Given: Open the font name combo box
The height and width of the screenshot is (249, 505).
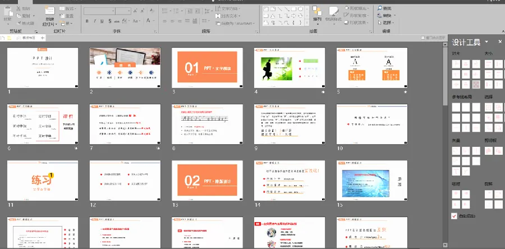Looking at the screenshot, I should (99, 11).
